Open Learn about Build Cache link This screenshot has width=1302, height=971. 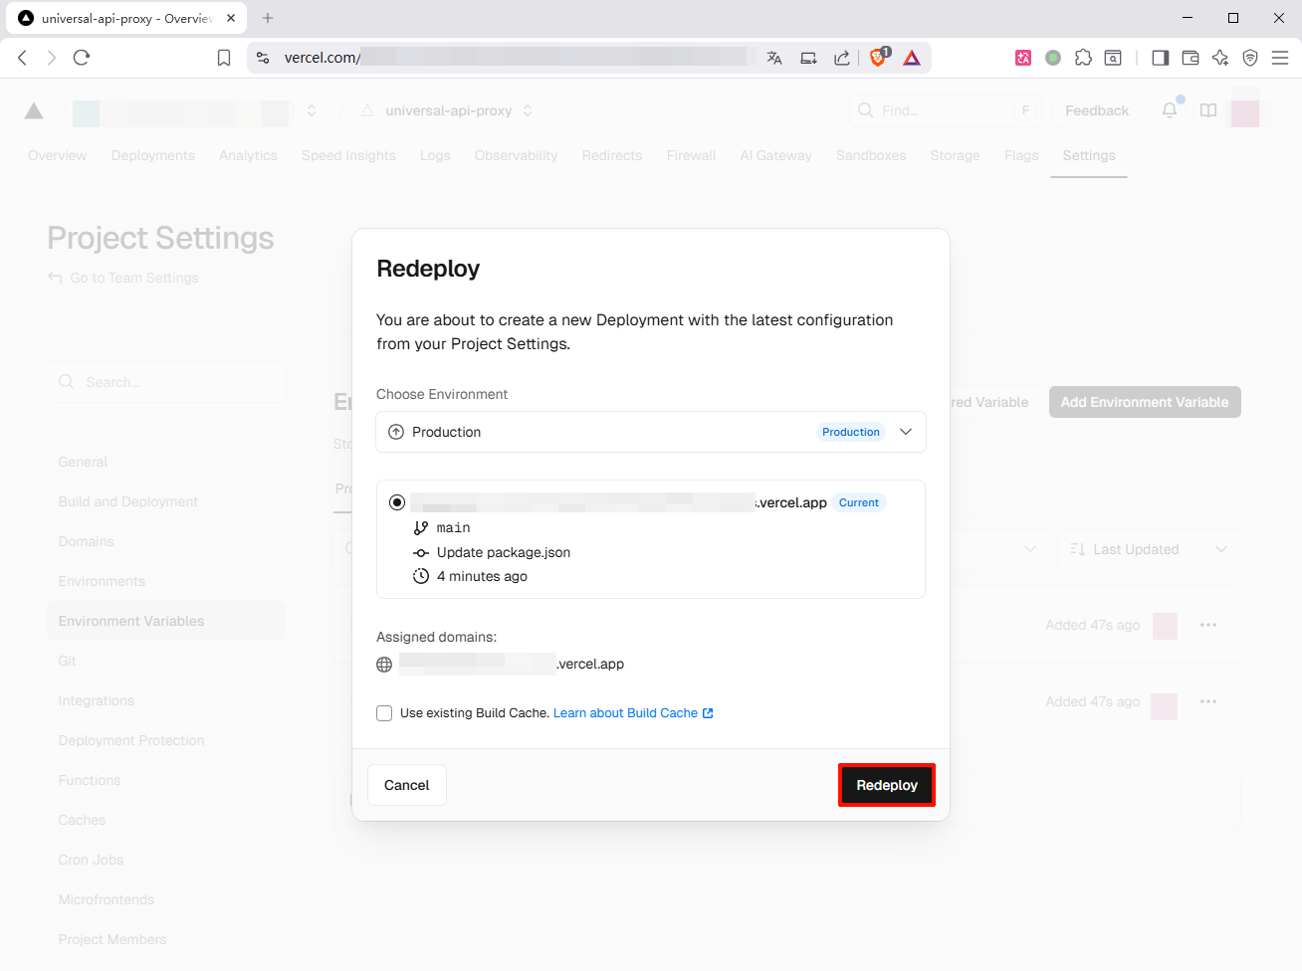633,713
